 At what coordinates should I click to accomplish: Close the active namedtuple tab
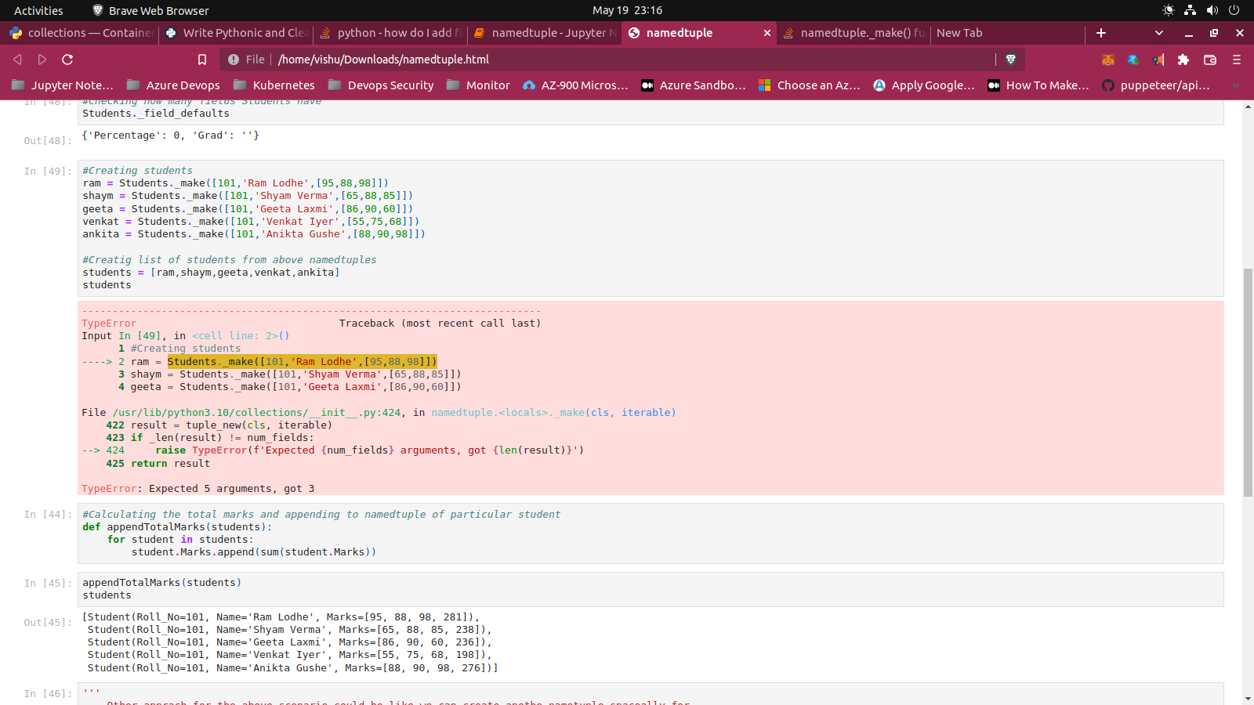767,33
